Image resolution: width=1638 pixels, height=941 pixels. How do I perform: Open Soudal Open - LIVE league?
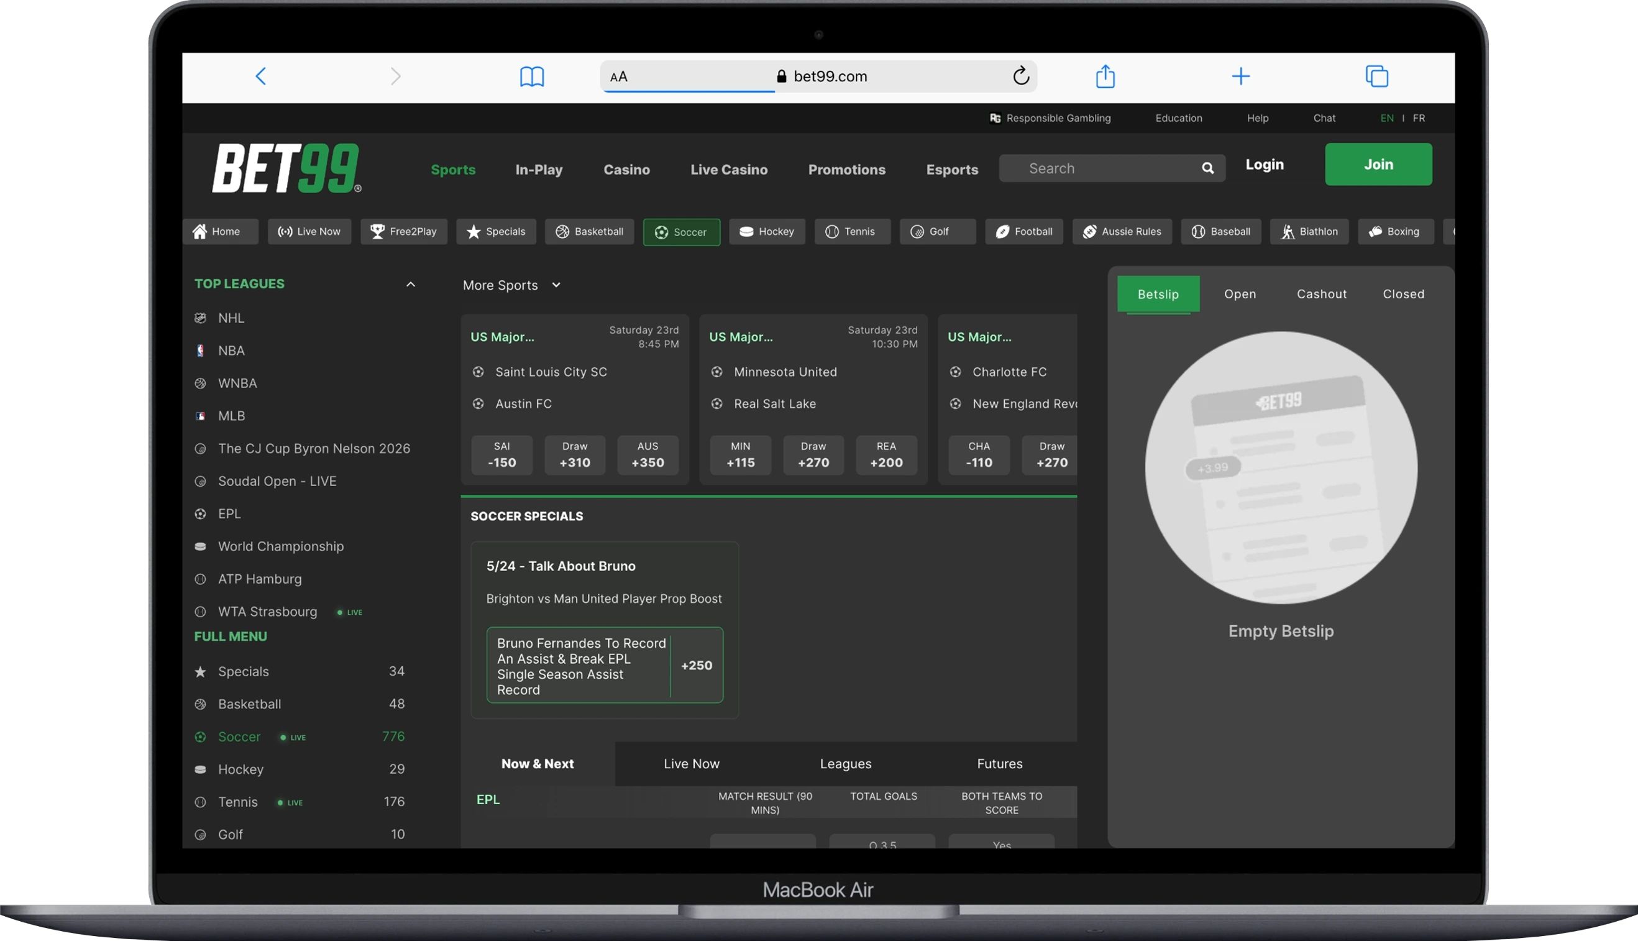point(277,481)
